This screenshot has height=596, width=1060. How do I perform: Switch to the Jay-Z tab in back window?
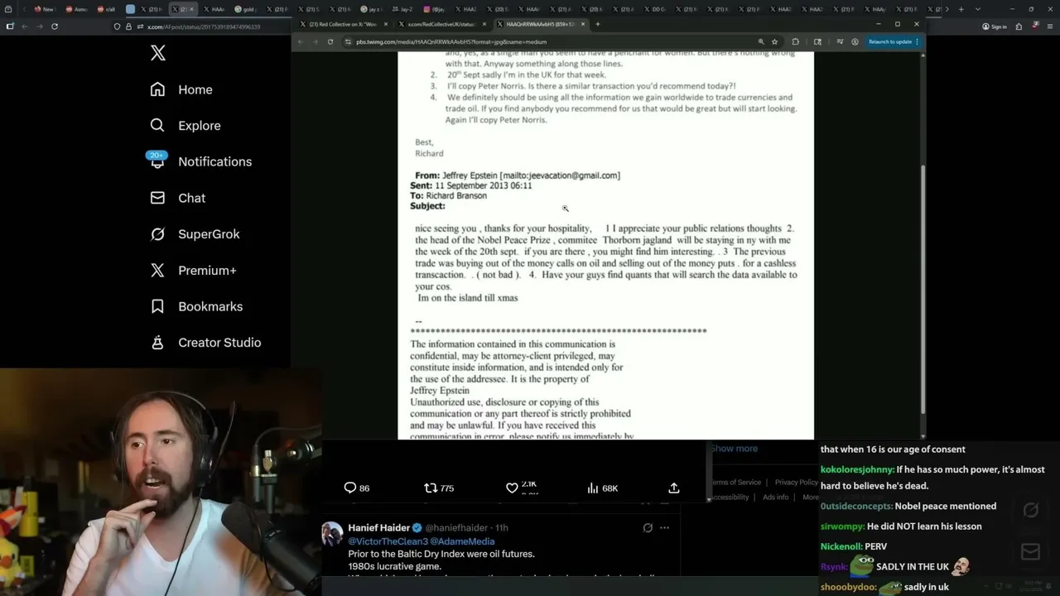[x=402, y=9]
